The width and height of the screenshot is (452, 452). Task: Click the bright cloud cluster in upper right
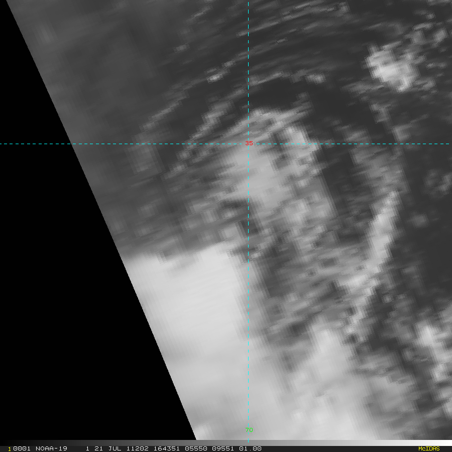click(x=391, y=69)
